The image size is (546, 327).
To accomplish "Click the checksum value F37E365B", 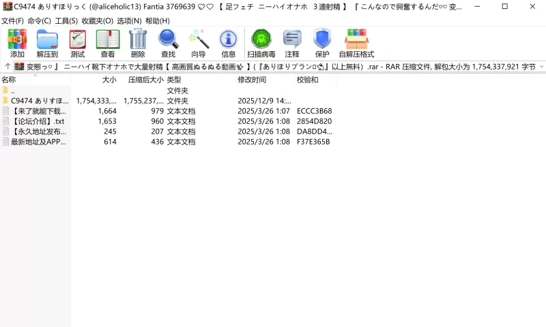I will tap(313, 142).
